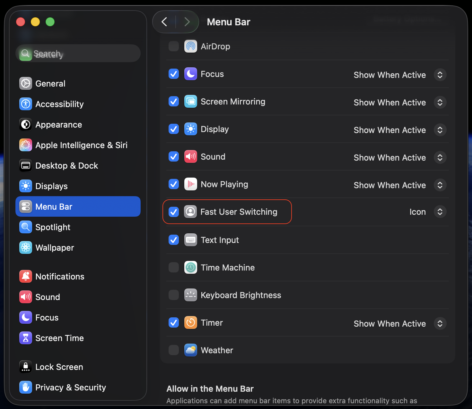This screenshot has height=409, width=472.
Task: Click the Notifications bell icon in sidebar
Action: pyautogui.click(x=26, y=277)
